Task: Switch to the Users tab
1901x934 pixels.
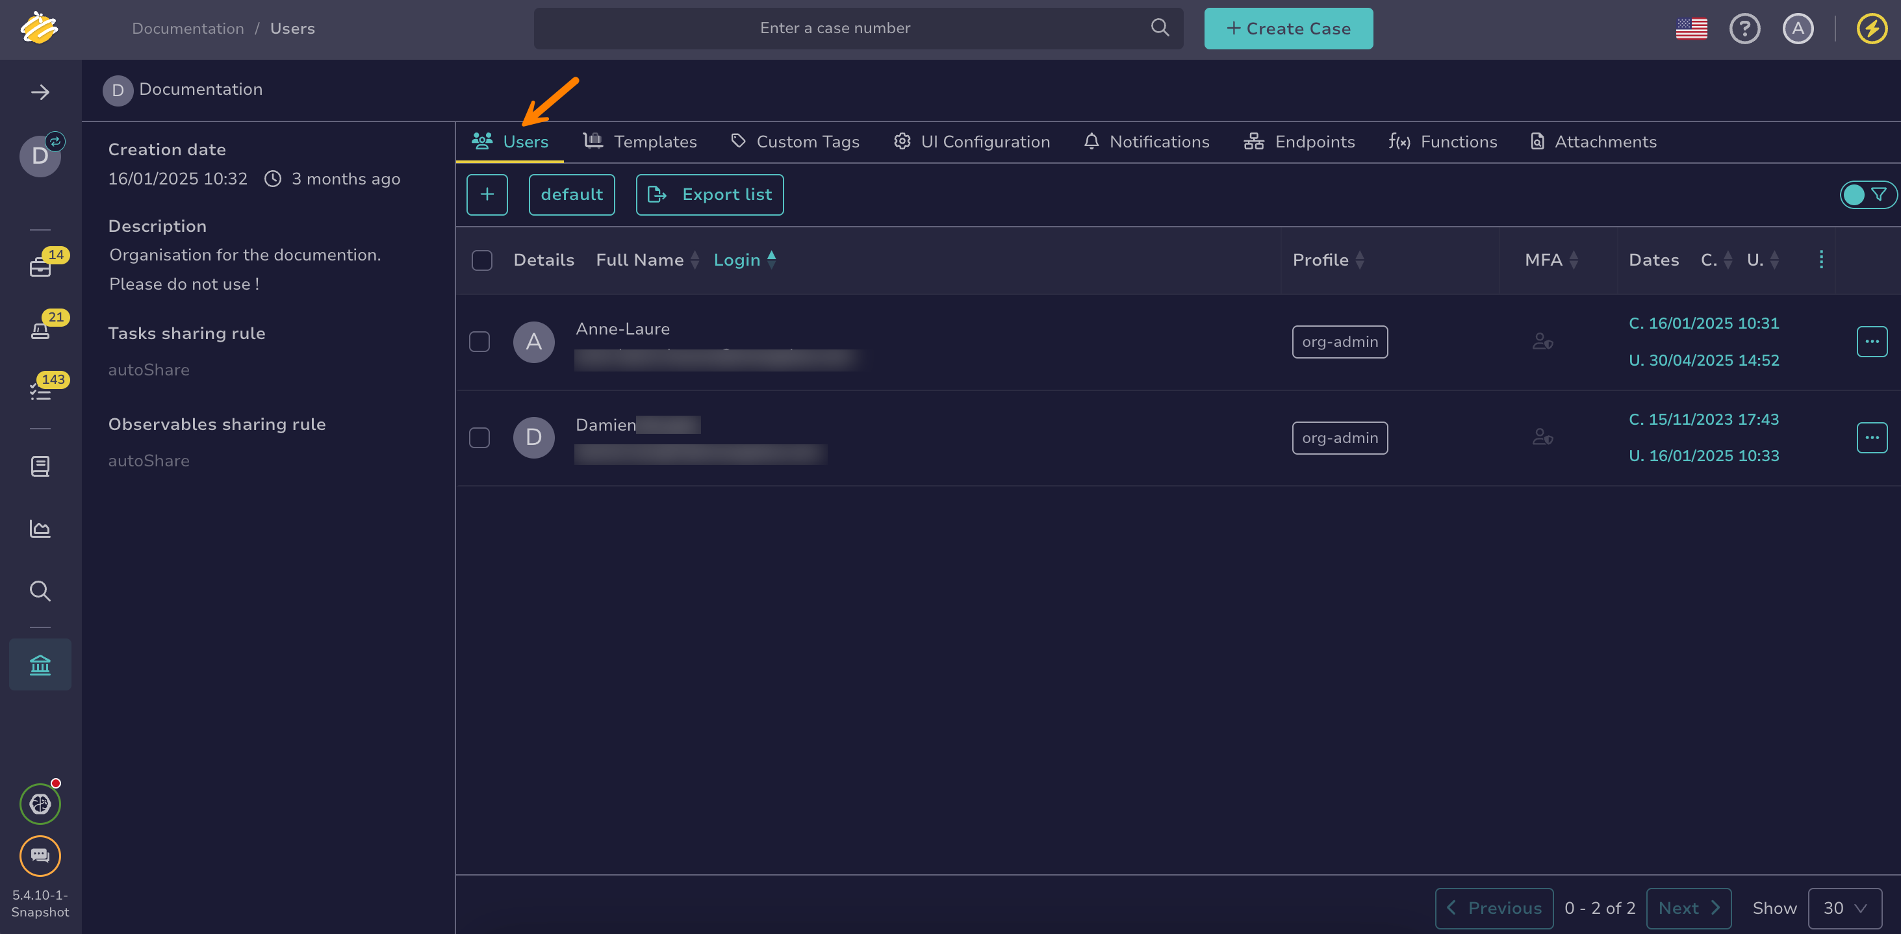Action: (x=510, y=142)
